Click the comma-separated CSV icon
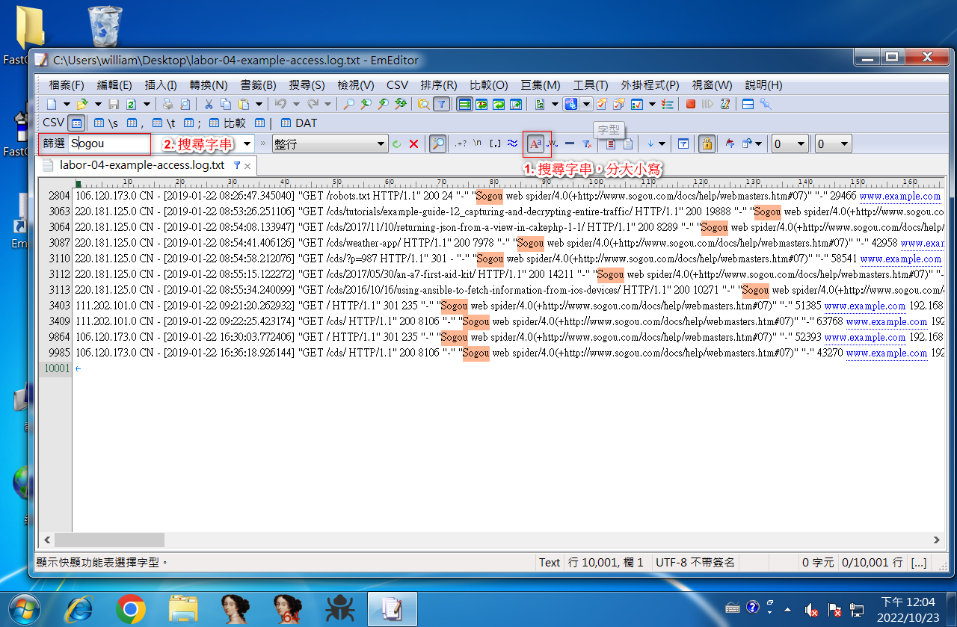Image resolution: width=957 pixels, height=627 pixels. point(135,123)
